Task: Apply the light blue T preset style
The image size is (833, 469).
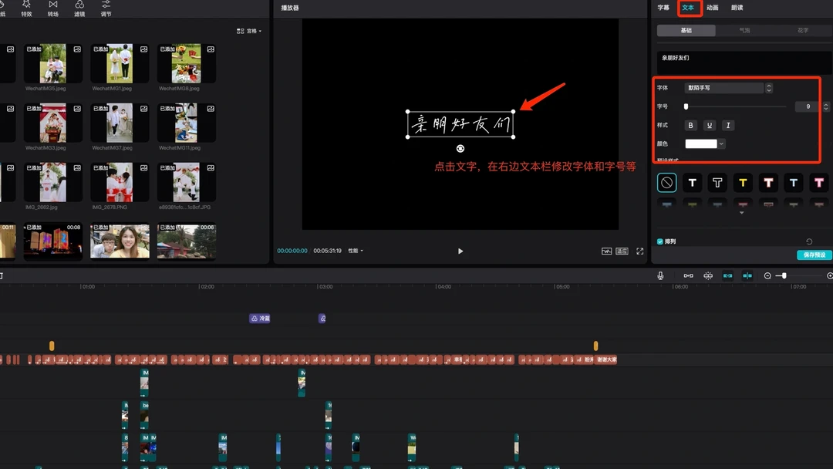Action: tap(793, 183)
